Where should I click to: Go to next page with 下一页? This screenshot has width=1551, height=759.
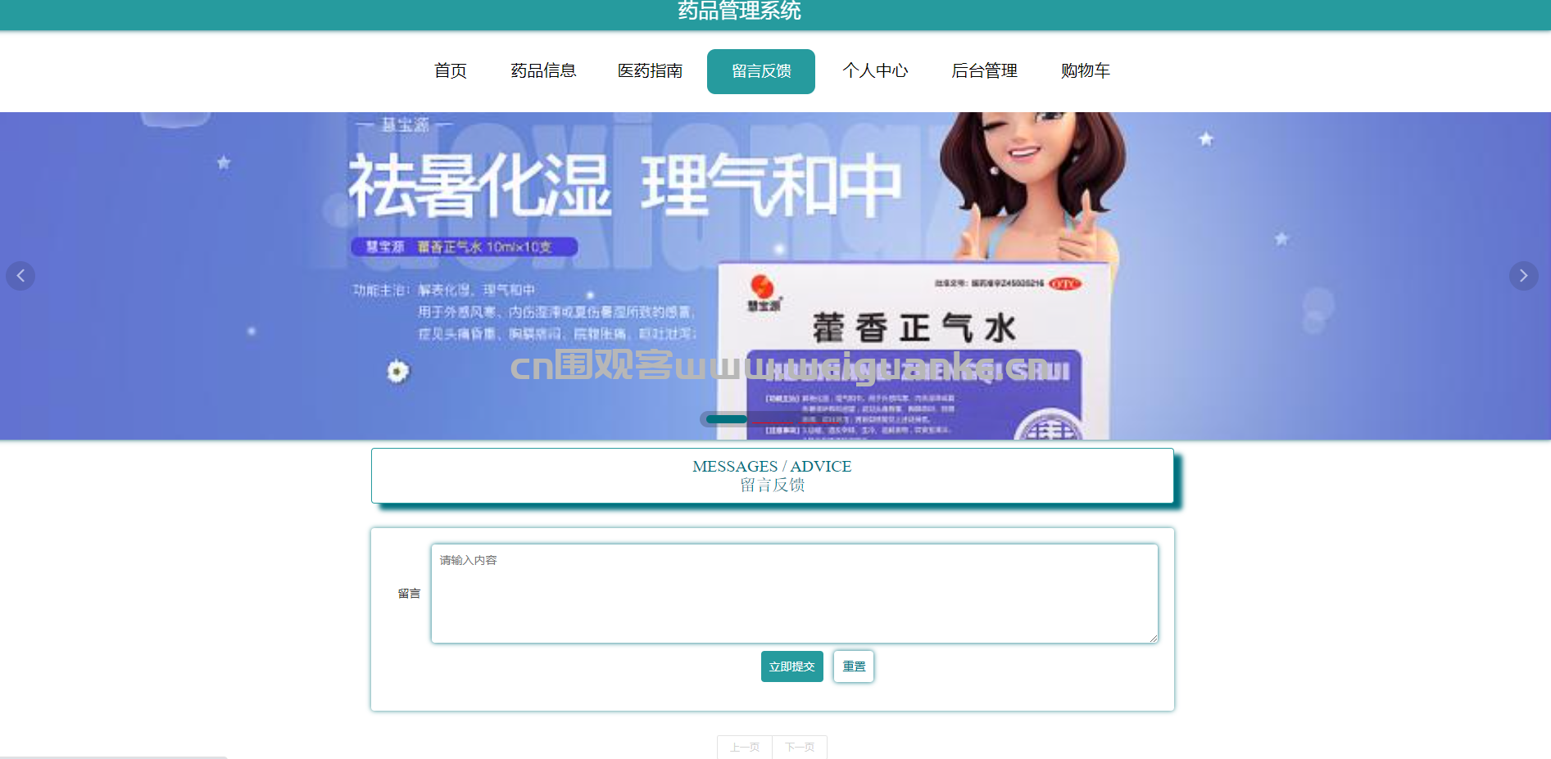(x=800, y=747)
